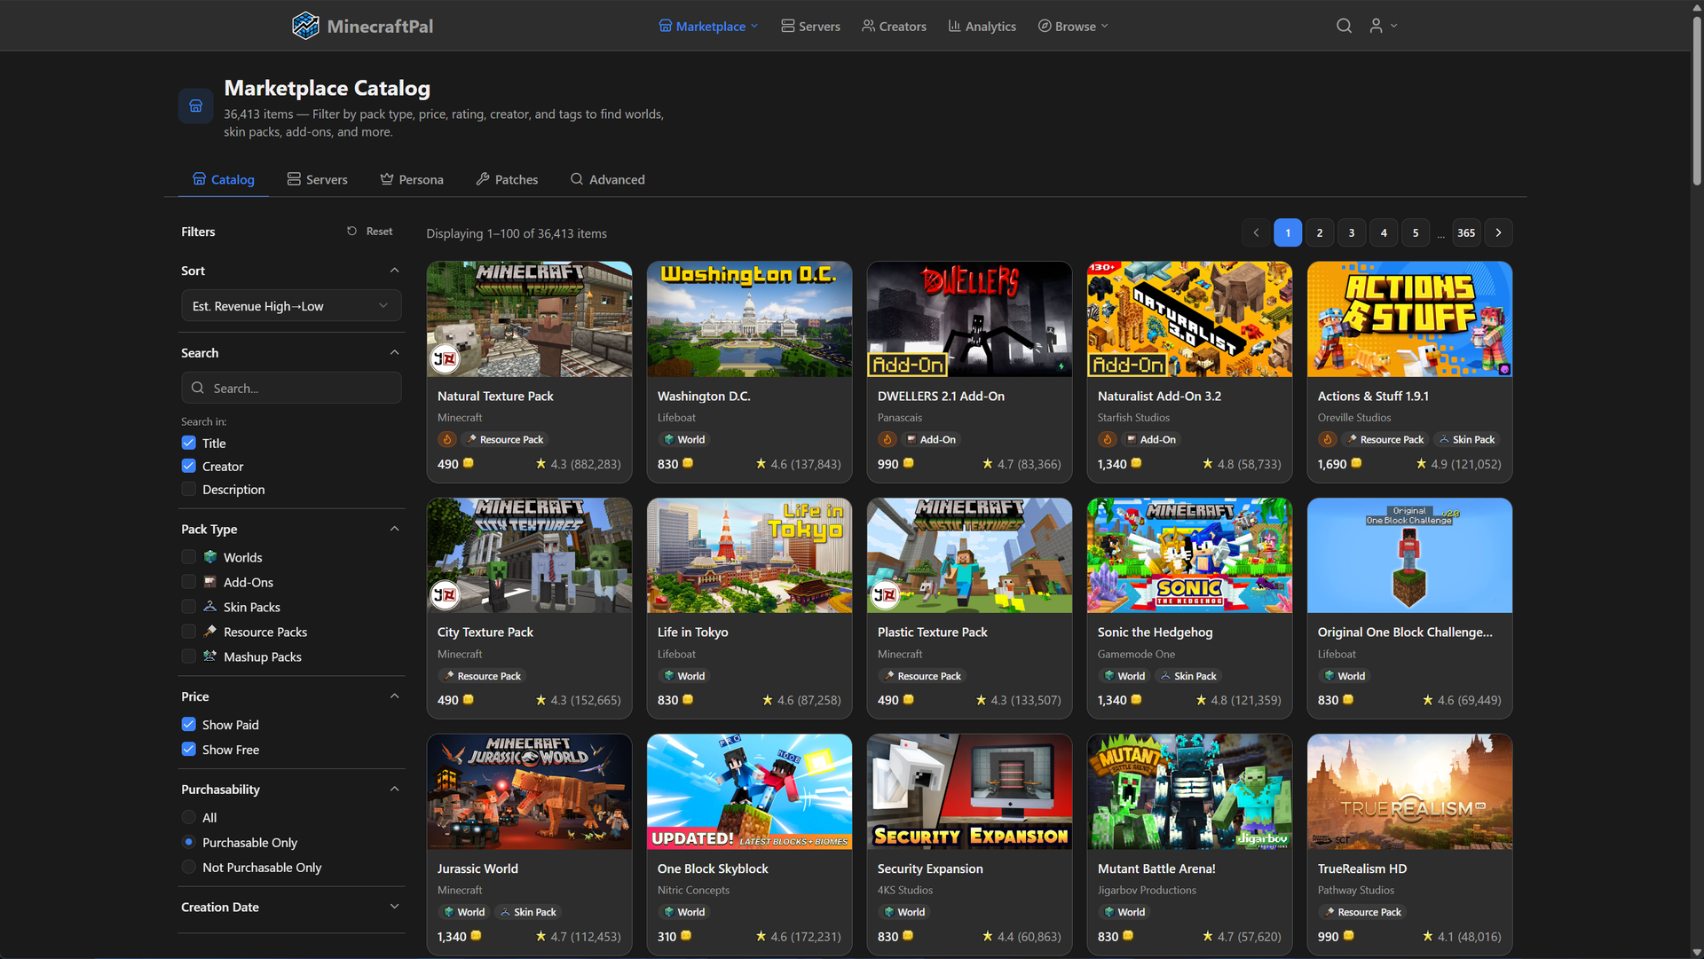
Task: Click the next page arrow in pagination
Action: point(1497,232)
